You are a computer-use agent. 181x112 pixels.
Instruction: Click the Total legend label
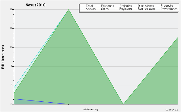pyautogui.click(x=89, y=6)
